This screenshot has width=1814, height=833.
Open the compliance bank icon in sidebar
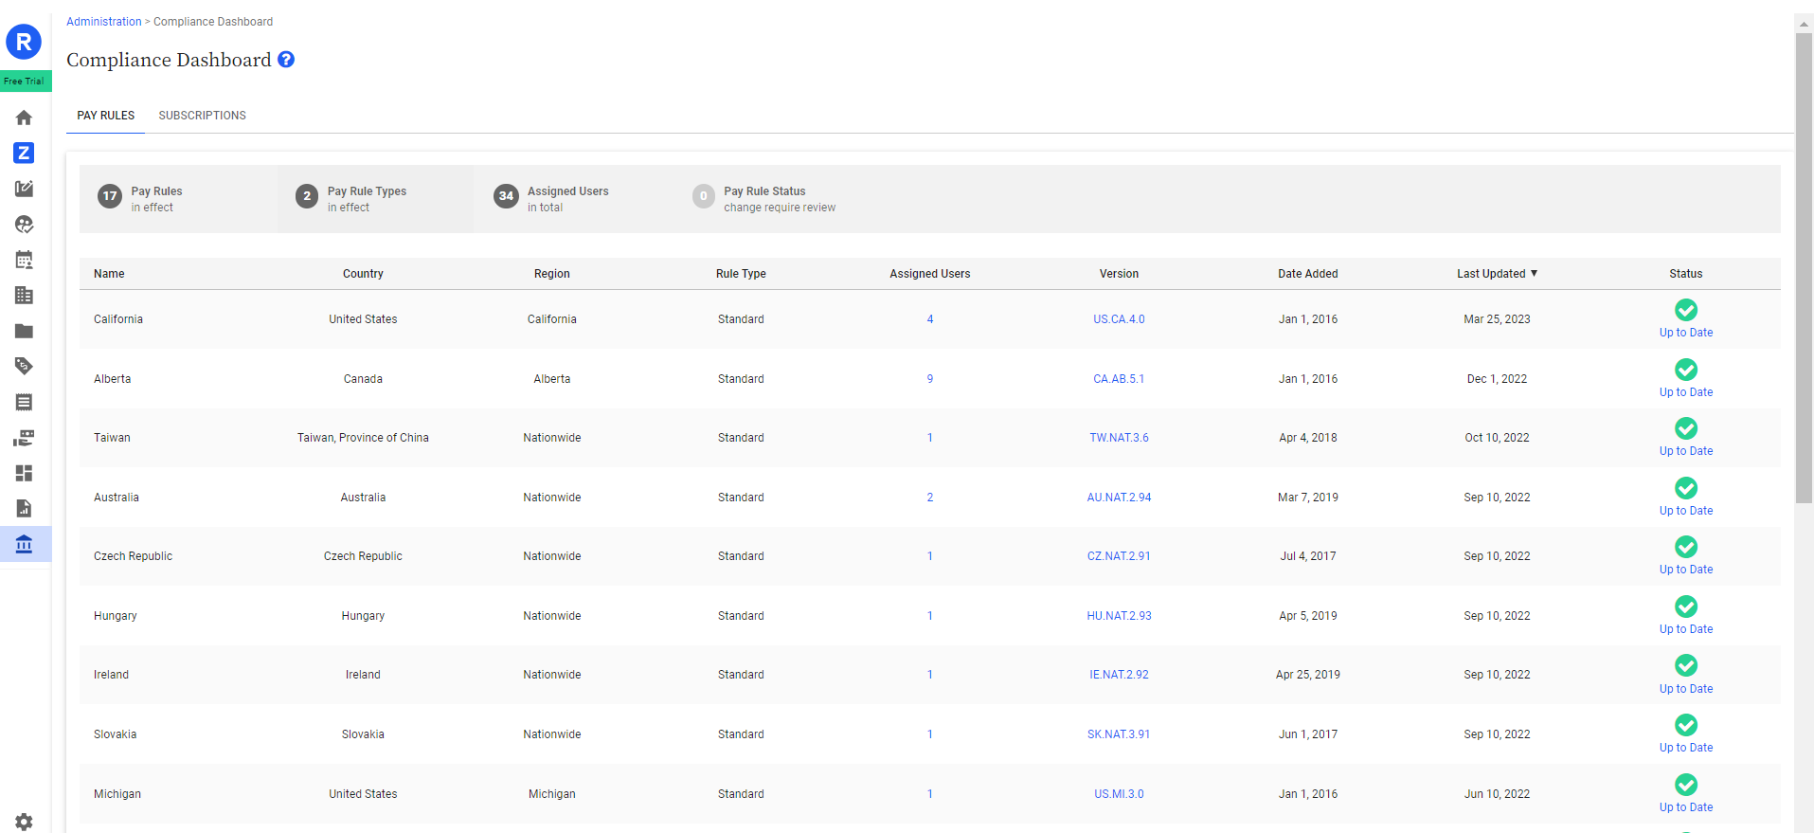(24, 545)
